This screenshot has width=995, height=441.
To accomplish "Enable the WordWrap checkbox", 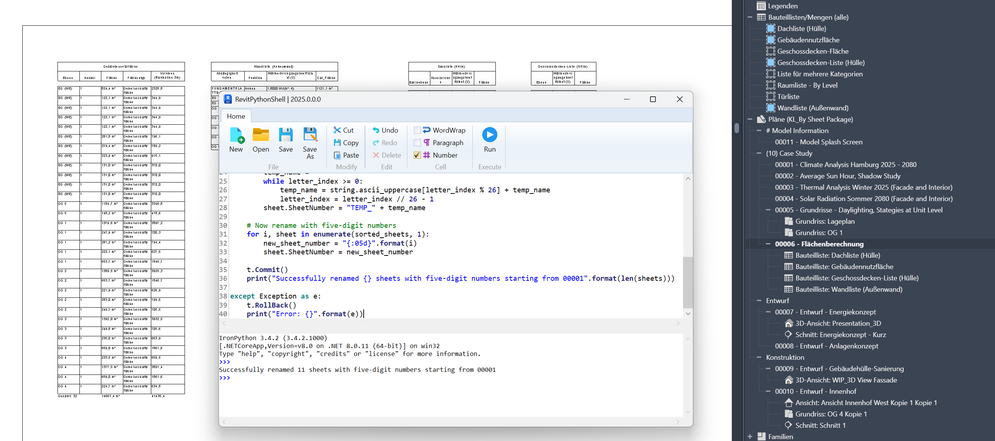I will 417,130.
